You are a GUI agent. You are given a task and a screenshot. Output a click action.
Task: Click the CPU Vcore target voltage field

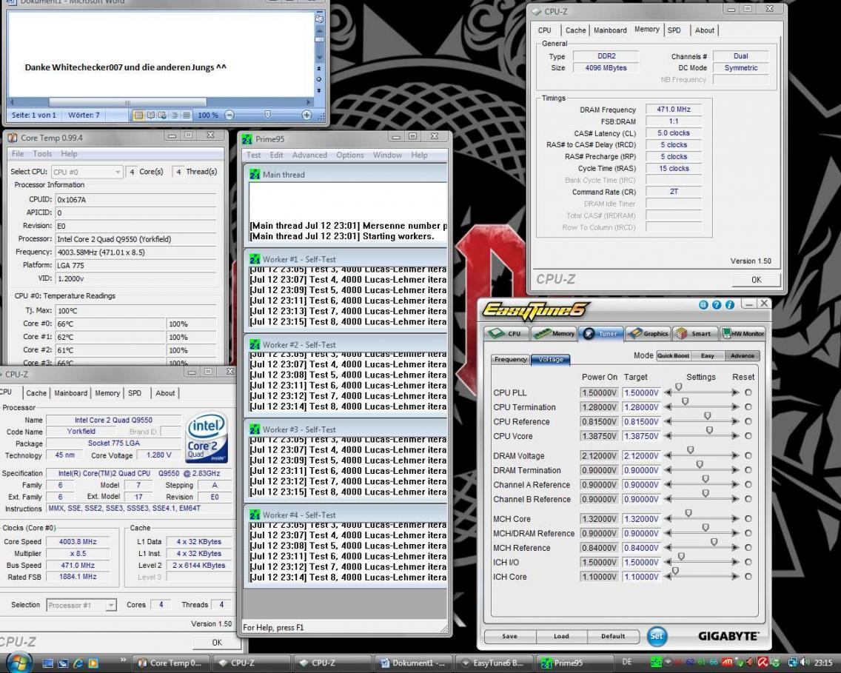click(641, 436)
